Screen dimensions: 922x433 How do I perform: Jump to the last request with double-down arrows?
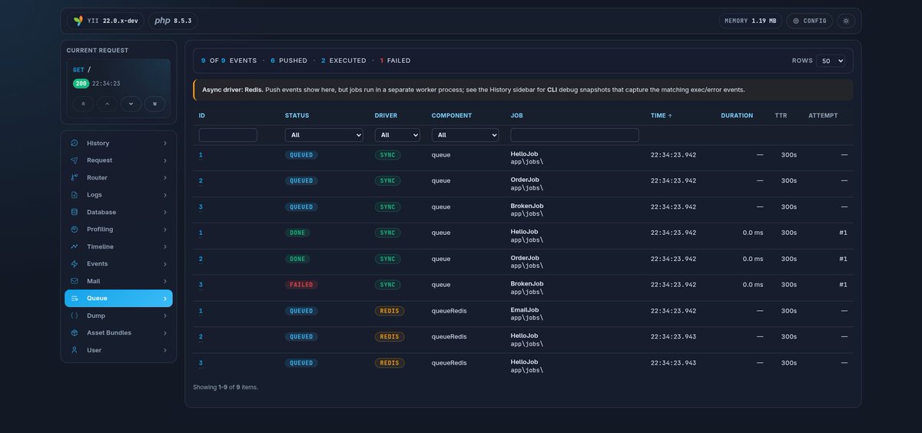(154, 104)
